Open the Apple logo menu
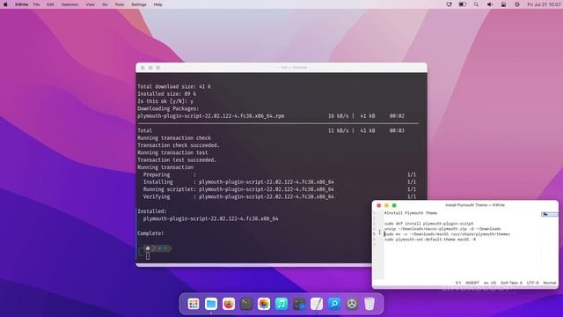Viewport: 563px width, 317px height. (x=5, y=4)
